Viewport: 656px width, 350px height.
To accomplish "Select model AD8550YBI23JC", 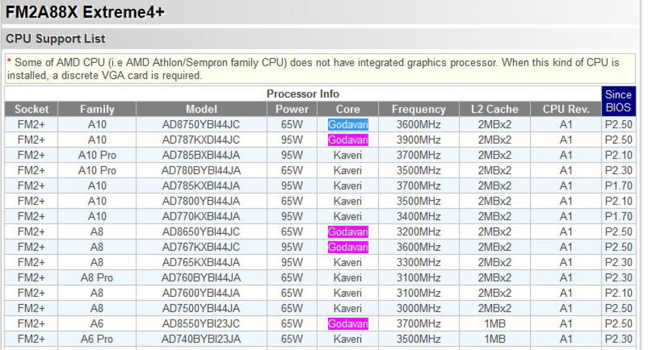I will 201,324.
